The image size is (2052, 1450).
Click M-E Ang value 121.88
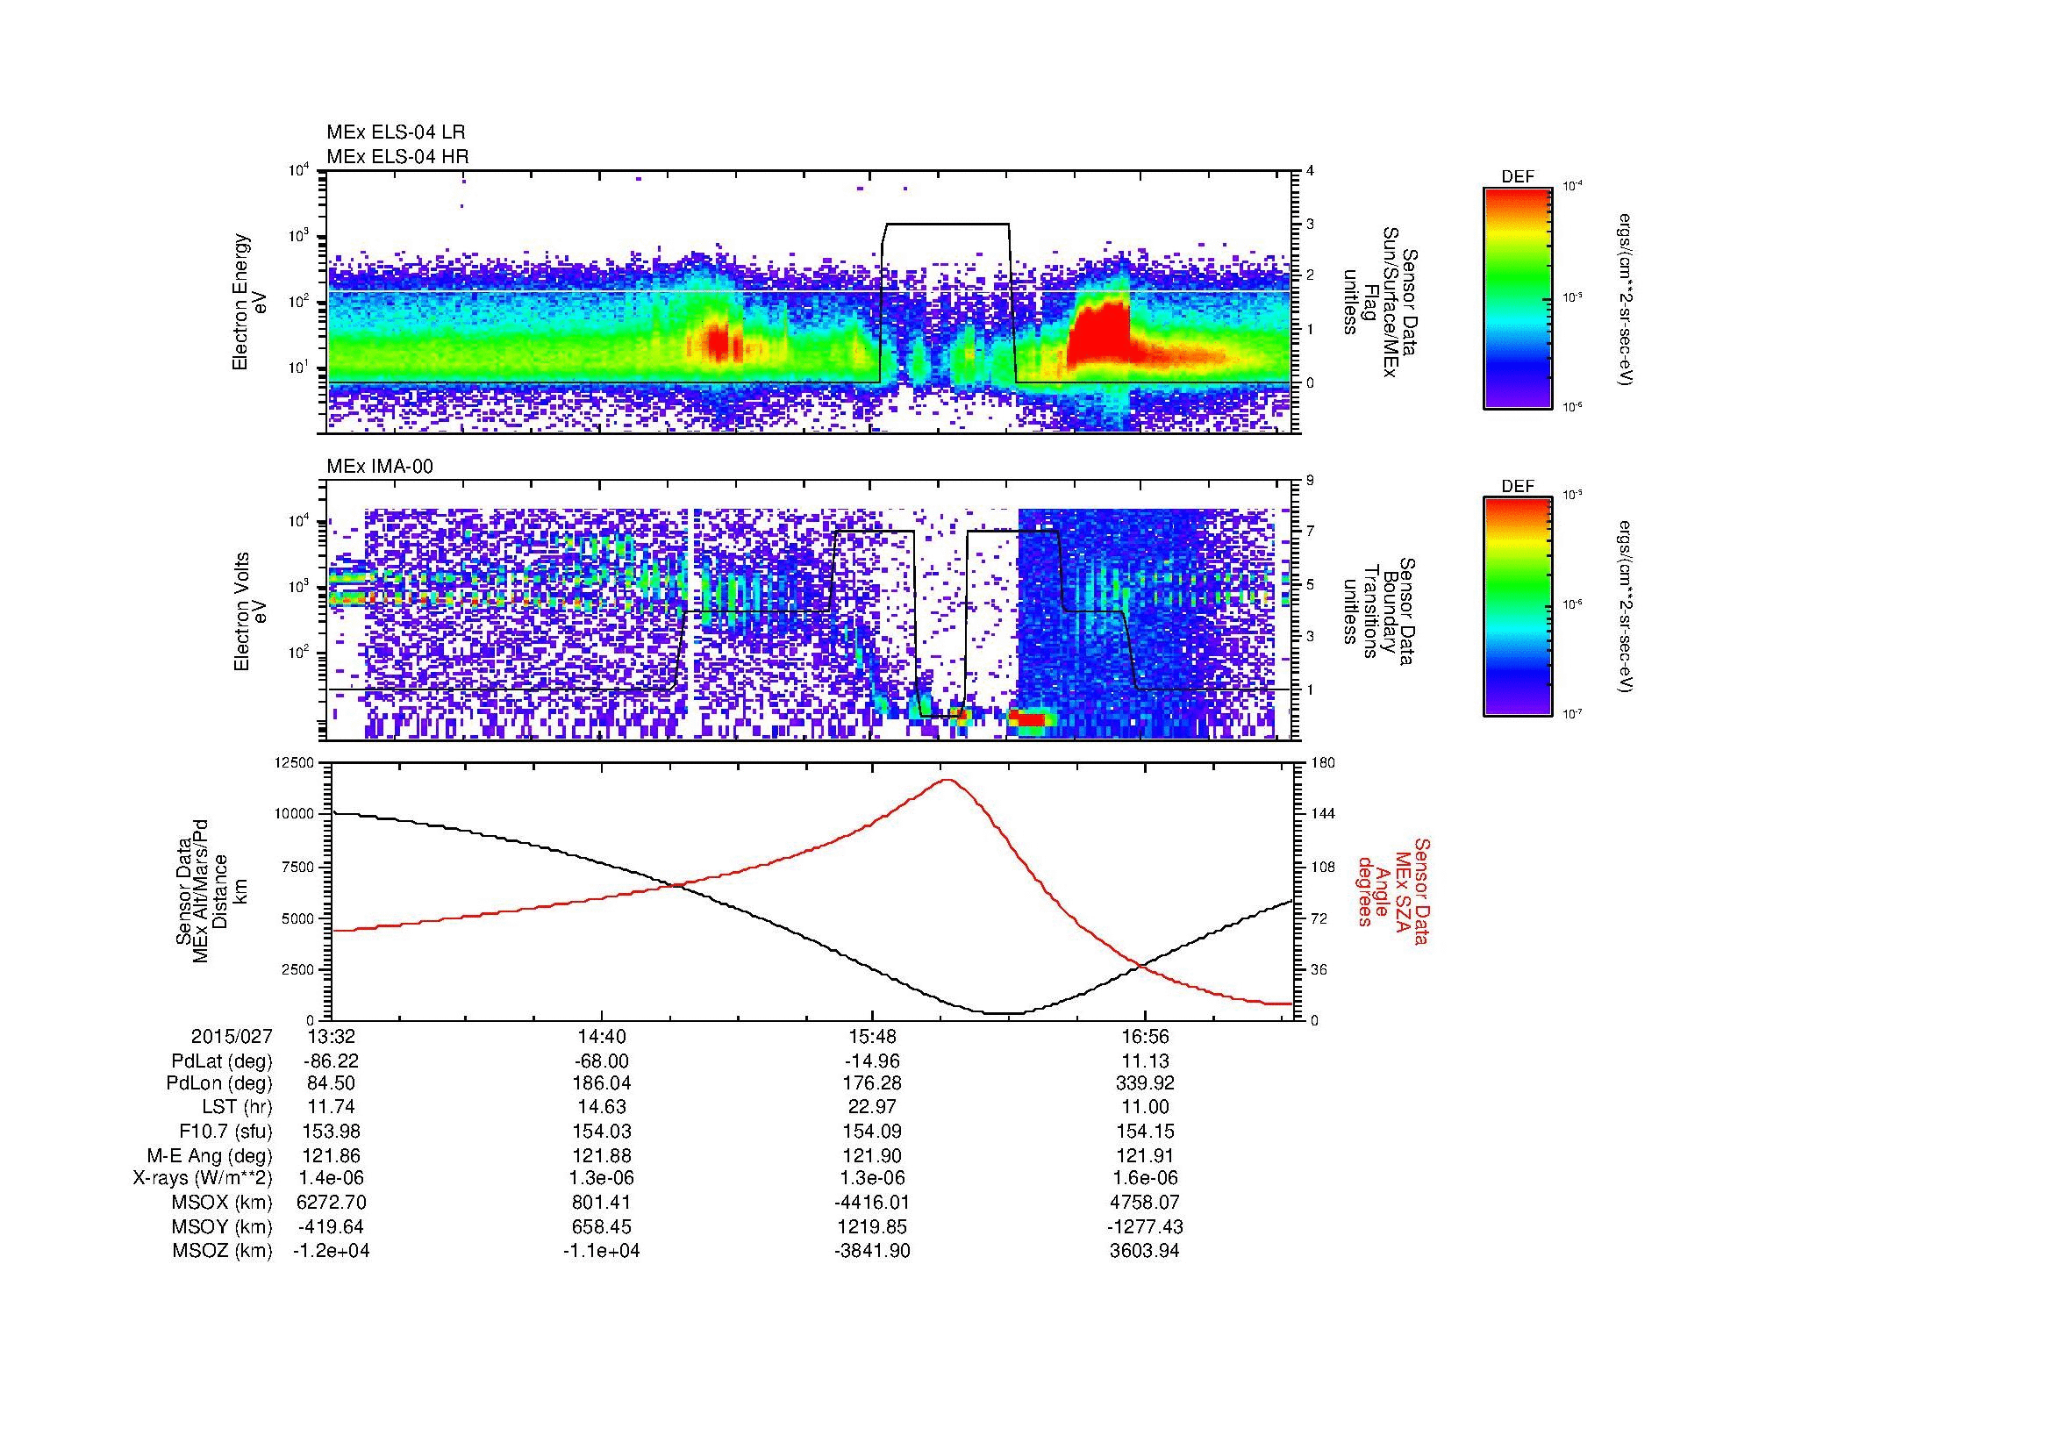click(x=603, y=1155)
